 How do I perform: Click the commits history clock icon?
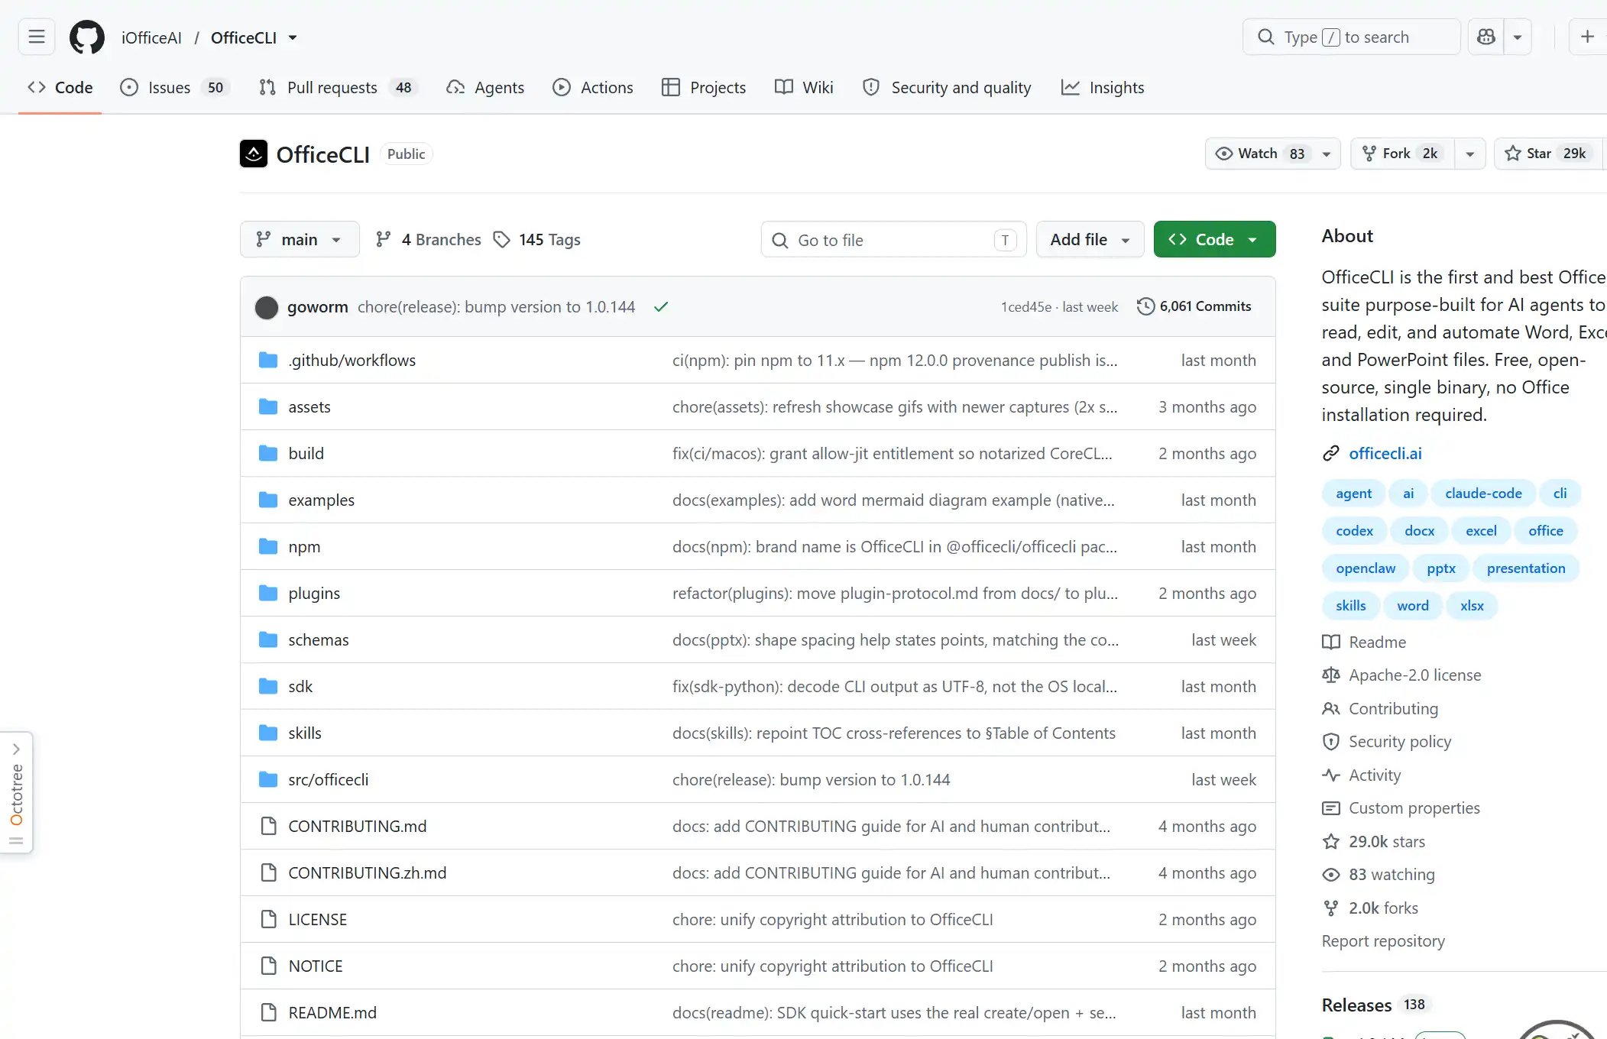1145,306
